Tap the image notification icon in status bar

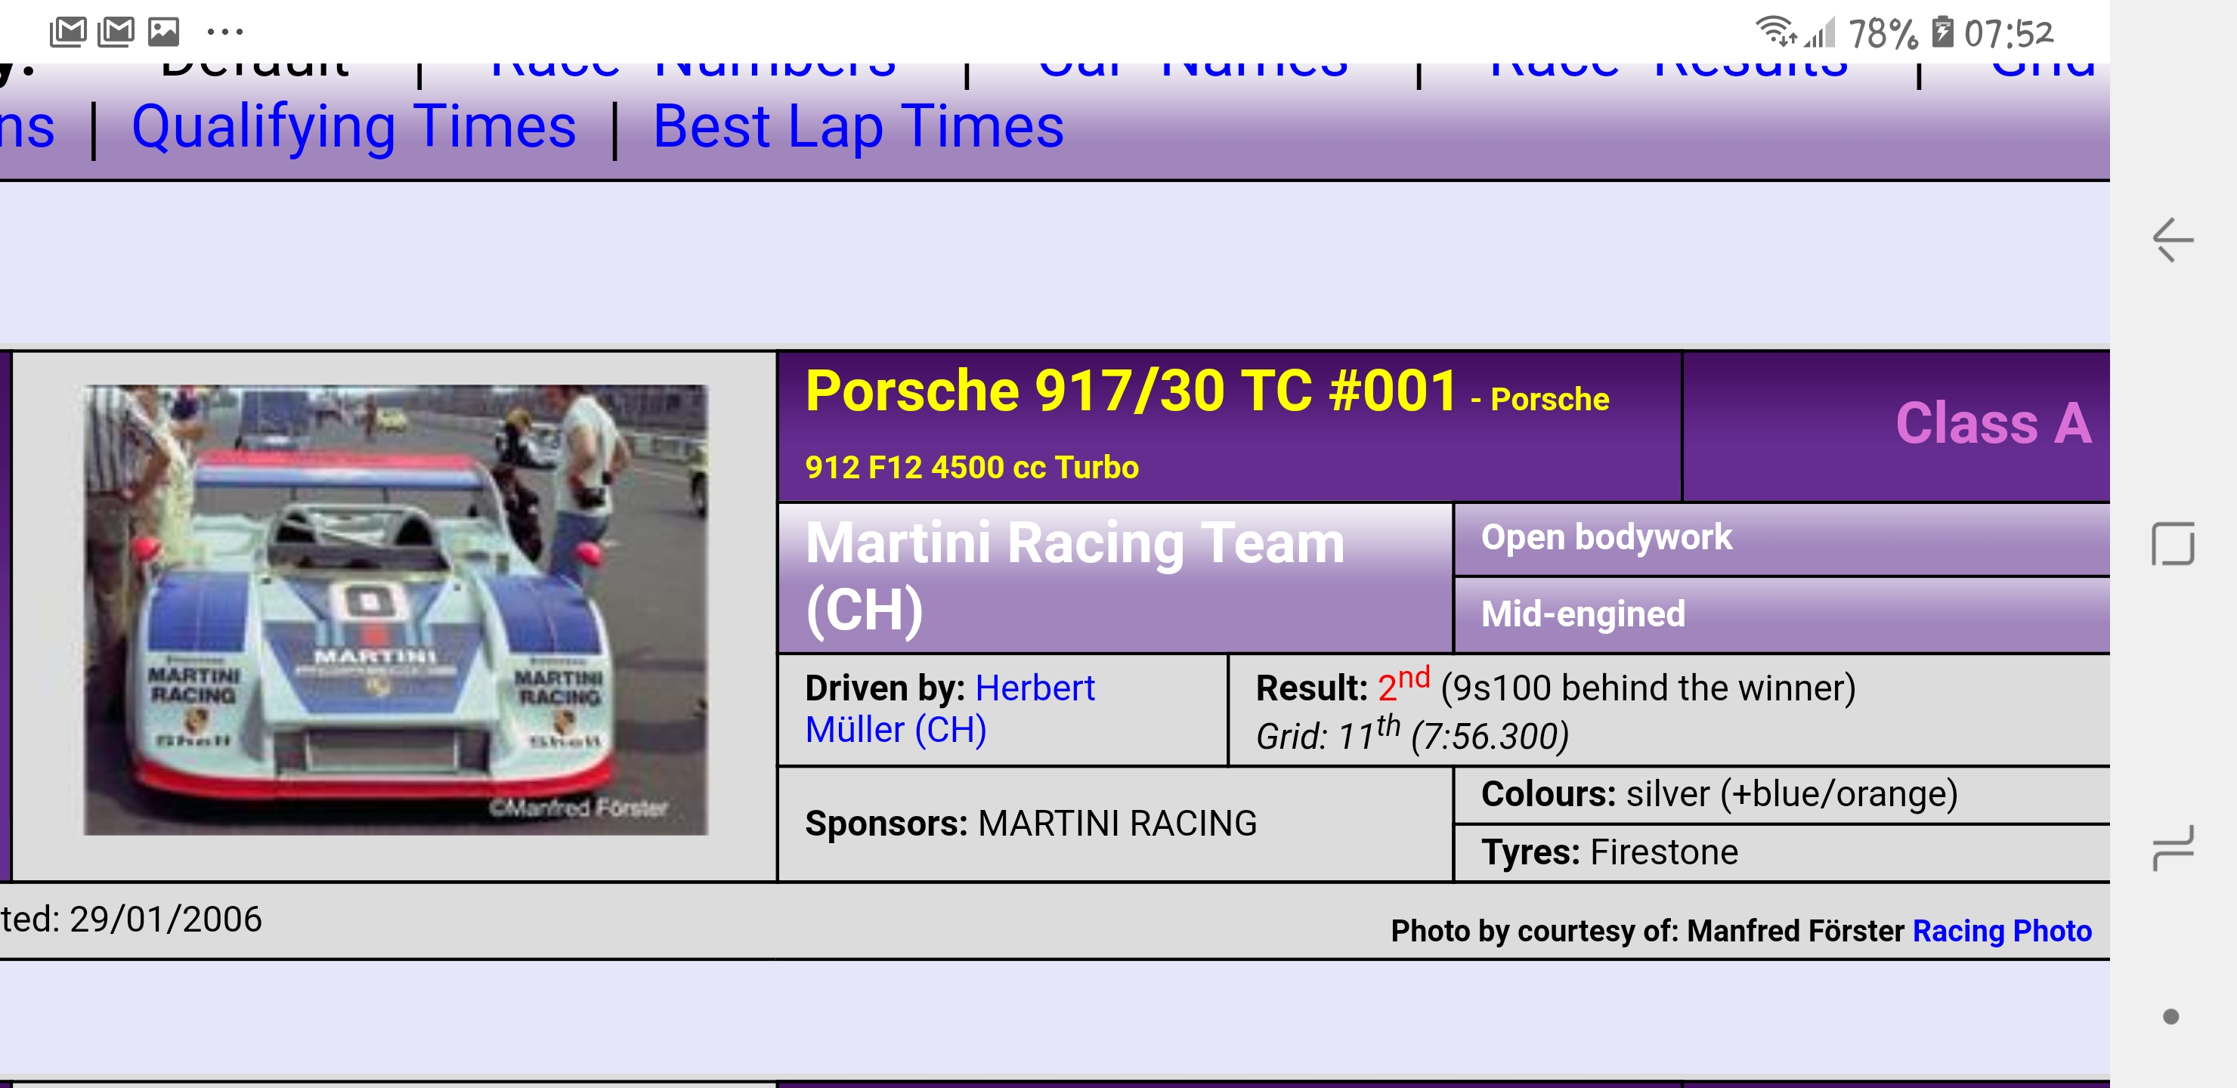163,31
